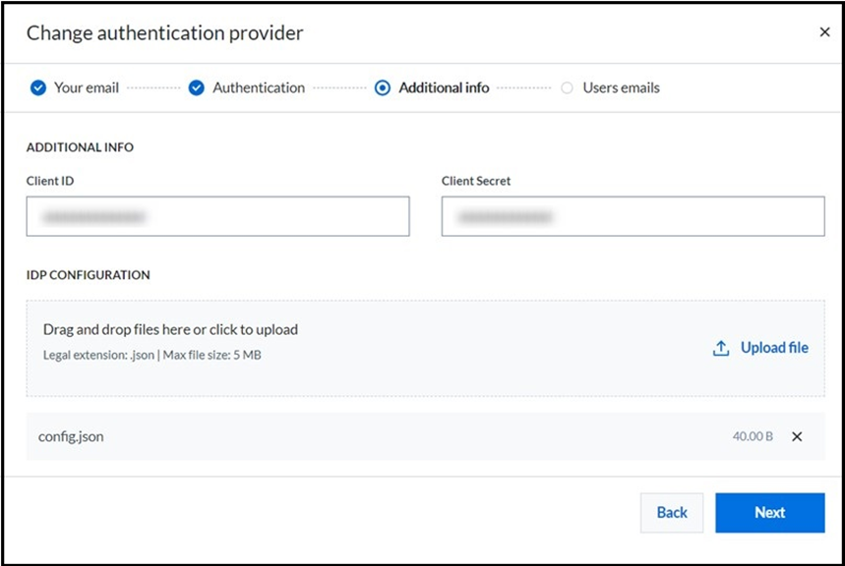The image size is (845, 566).
Task: Select the Additional info step indicator circle
Action: point(383,87)
